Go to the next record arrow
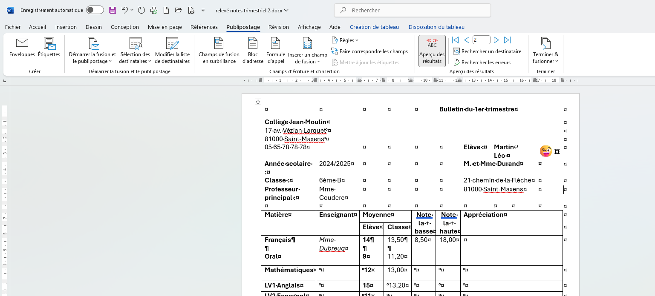The width and height of the screenshot is (655, 296). tap(496, 40)
